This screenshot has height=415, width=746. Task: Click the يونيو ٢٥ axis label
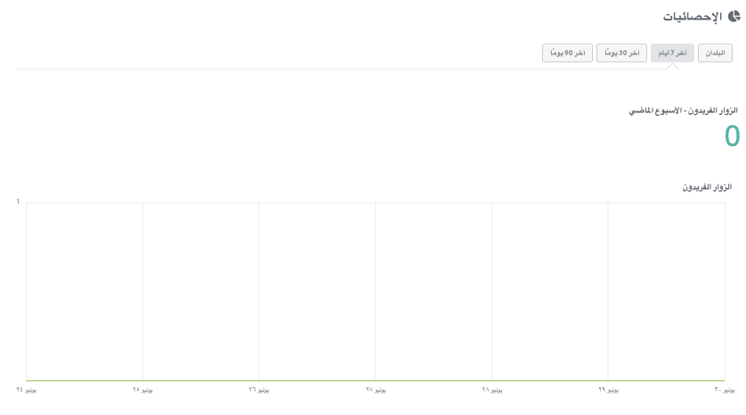pos(142,390)
